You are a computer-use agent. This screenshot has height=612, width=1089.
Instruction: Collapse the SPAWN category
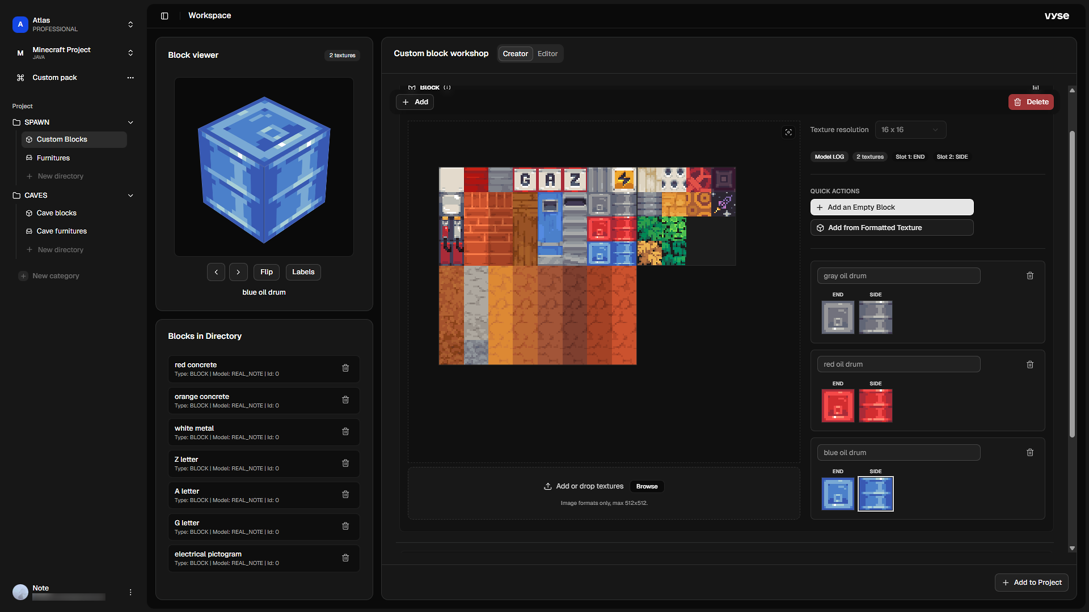130,122
